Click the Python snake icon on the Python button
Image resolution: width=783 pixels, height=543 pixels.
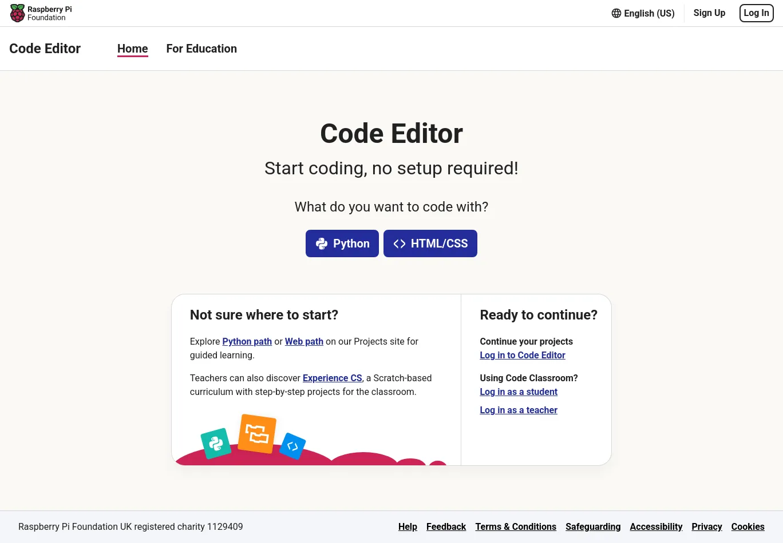(322, 243)
